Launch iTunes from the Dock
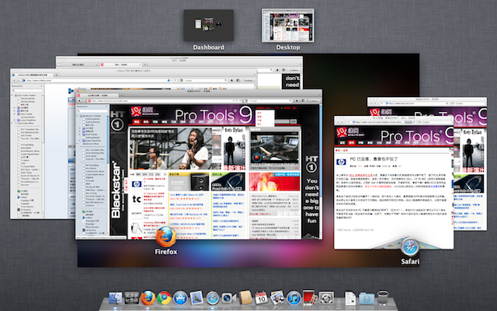 294,299
